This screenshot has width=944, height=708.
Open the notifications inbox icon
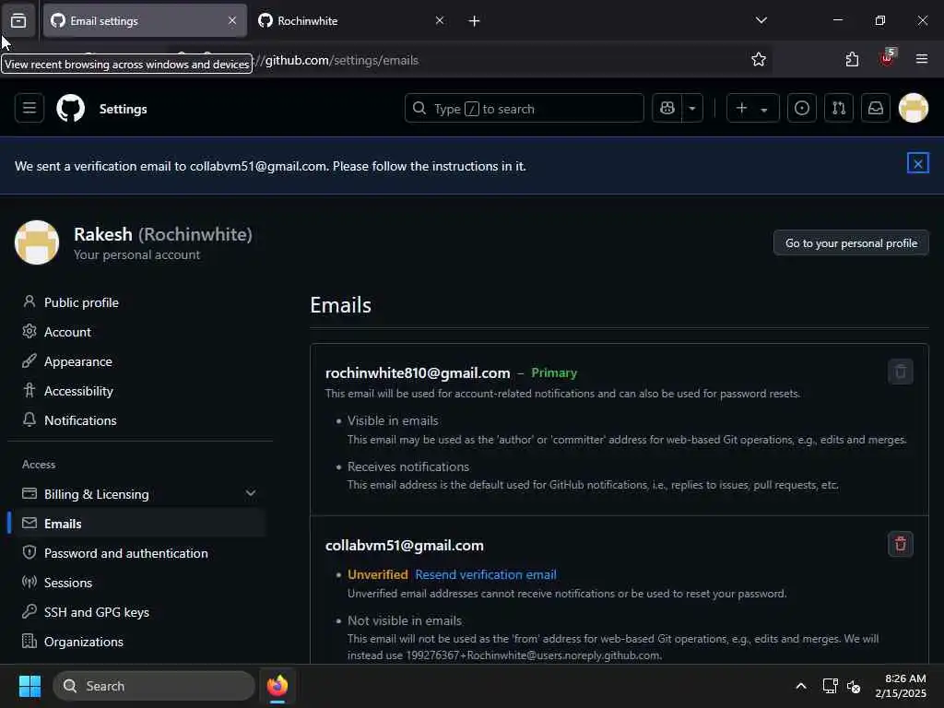pos(876,109)
